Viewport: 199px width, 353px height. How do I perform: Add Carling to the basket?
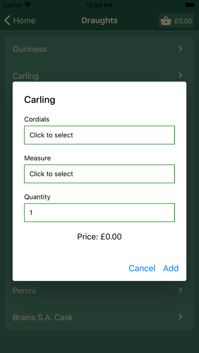(171, 268)
